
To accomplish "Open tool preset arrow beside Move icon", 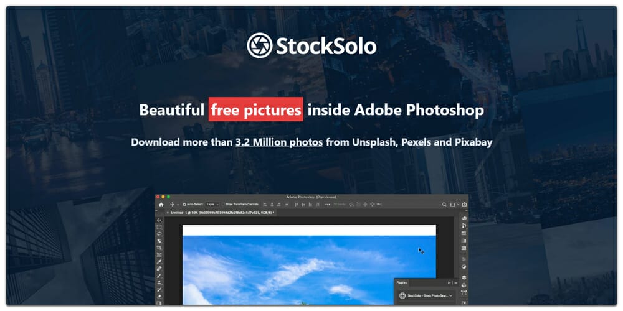I will coord(178,205).
